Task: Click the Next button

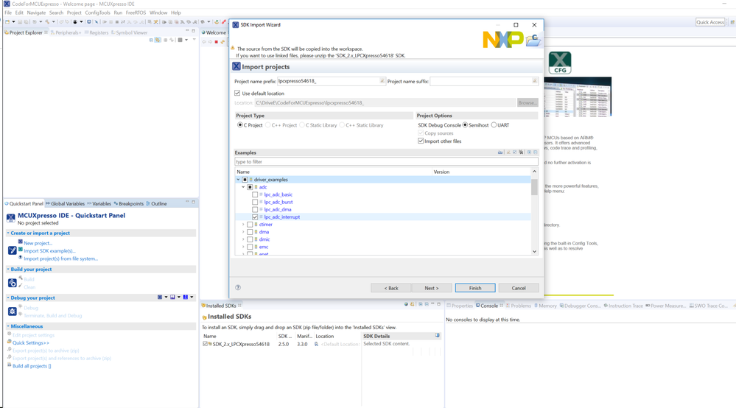Action: coord(432,288)
